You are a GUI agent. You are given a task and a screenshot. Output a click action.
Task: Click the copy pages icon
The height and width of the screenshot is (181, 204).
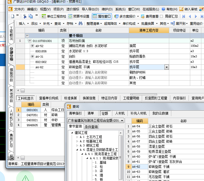[31, 16]
